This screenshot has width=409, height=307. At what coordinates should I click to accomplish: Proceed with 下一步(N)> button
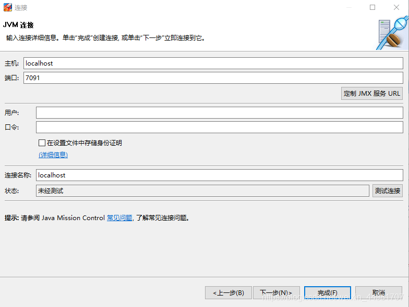pos(276,292)
